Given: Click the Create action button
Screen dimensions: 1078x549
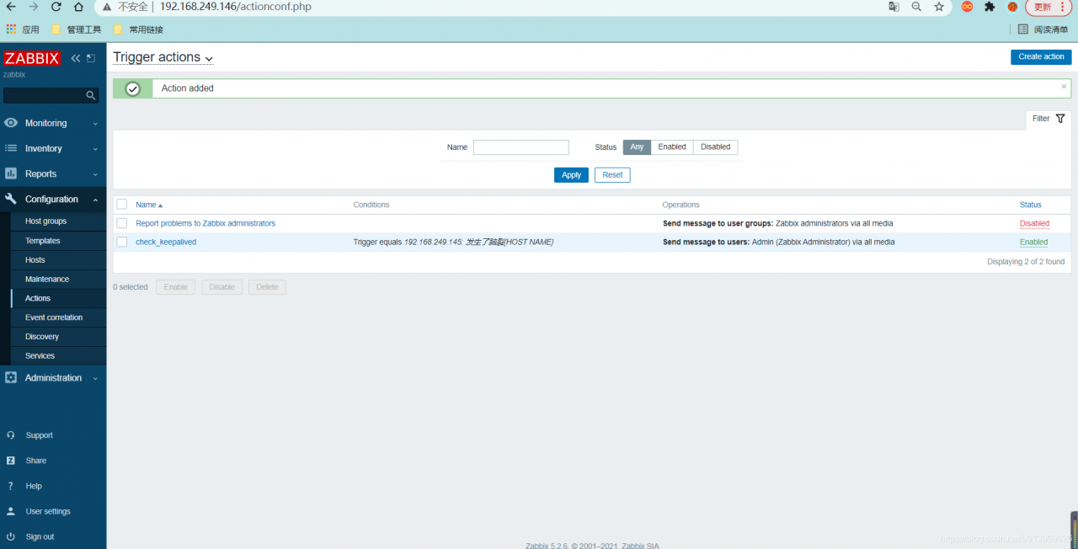Looking at the screenshot, I should (x=1041, y=56).
